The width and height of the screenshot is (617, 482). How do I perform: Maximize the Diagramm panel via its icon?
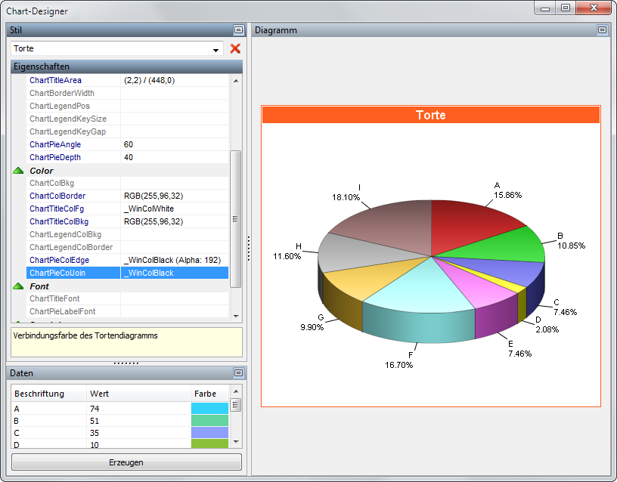[602, 30]
